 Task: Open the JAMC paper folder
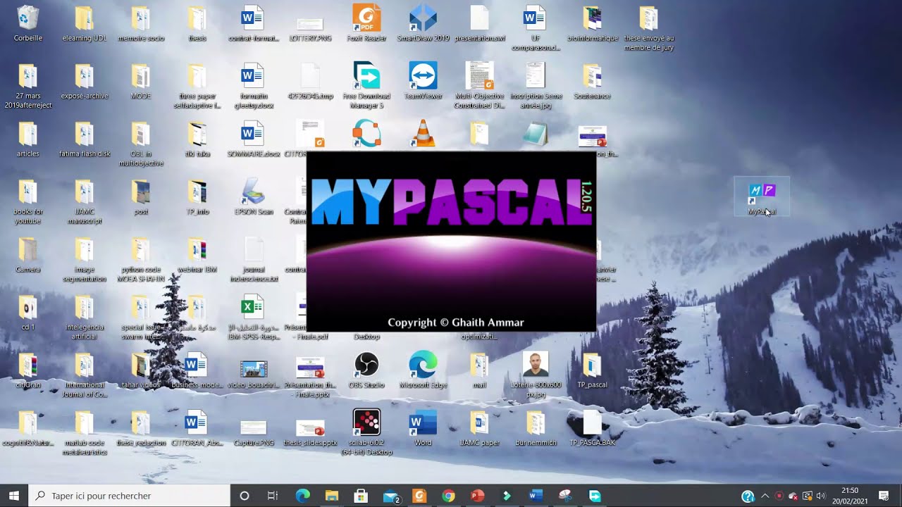pos(479,427)
